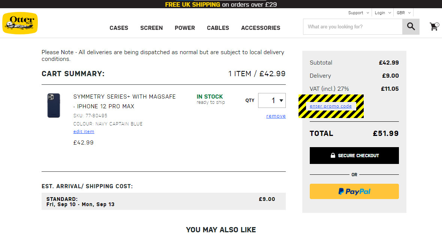
Task: Open the CASES menu
Action: (119, 28)
